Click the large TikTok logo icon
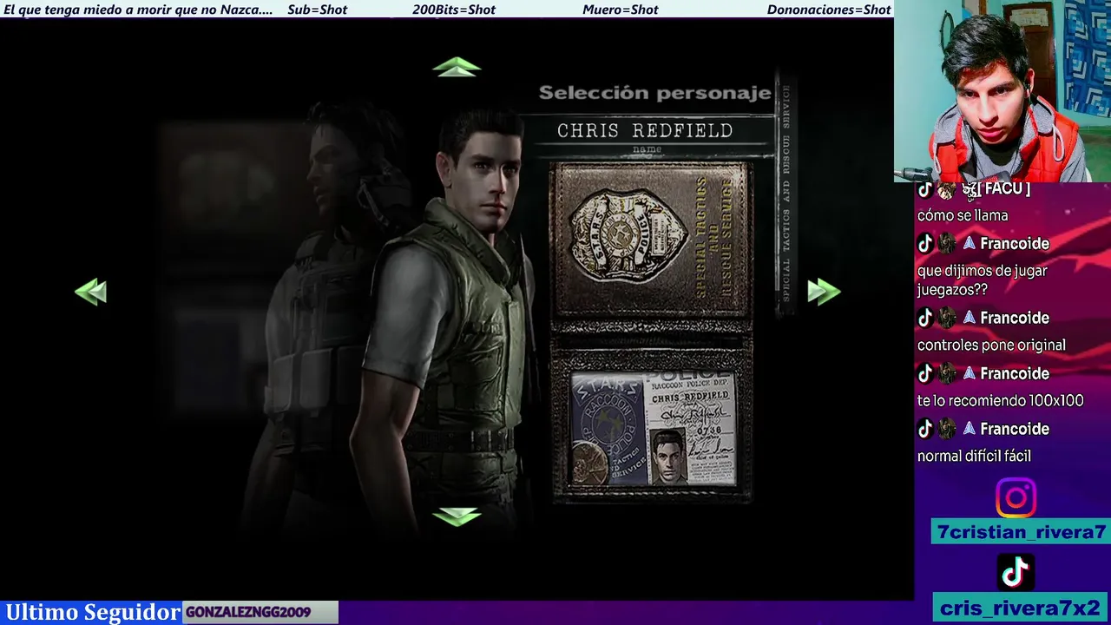This screenshot has width=1111, height=625. pos(1016,572)
